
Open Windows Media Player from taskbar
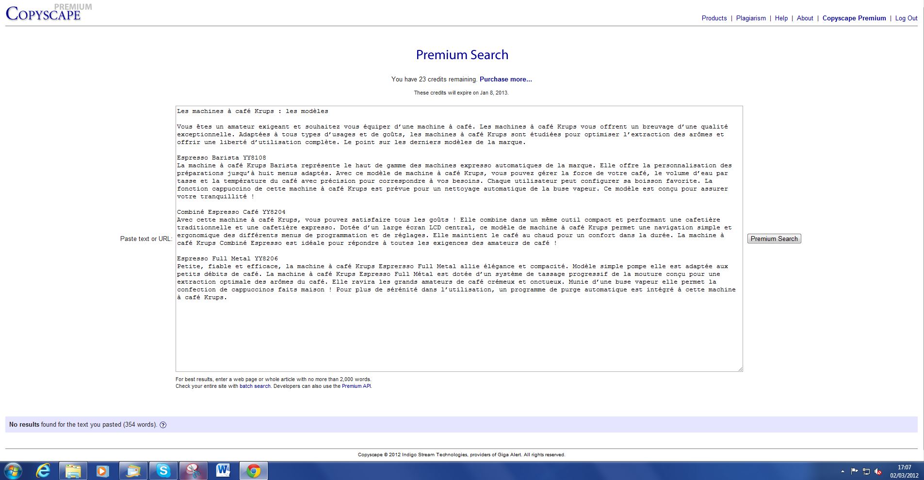click(103, 470)
